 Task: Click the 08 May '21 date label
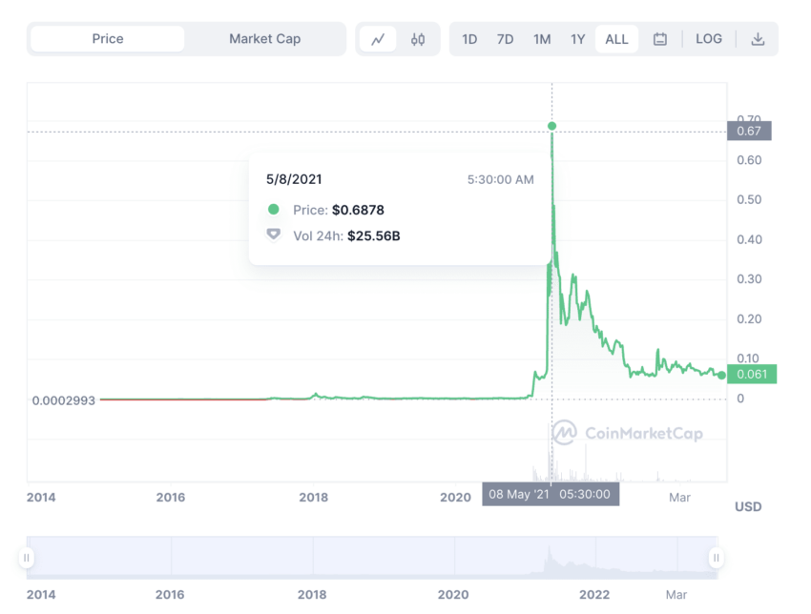pyautogui.click(x=551, y=494)
